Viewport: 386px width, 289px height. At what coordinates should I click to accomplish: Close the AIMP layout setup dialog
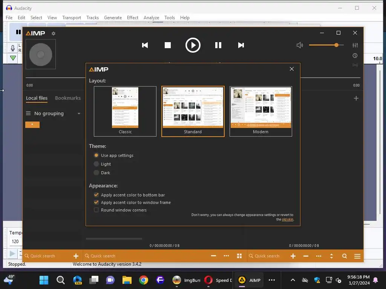click(292, 69)
